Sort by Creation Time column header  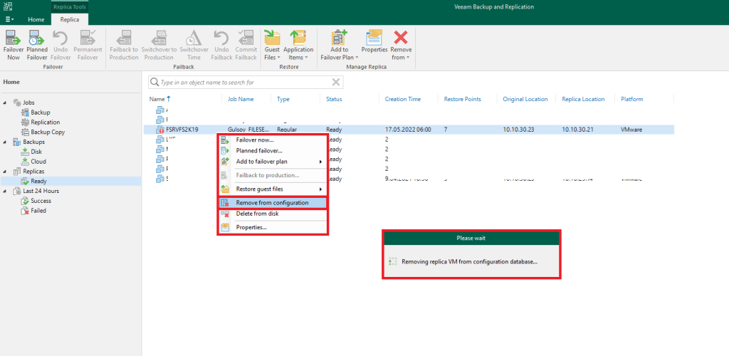(403, 99)
